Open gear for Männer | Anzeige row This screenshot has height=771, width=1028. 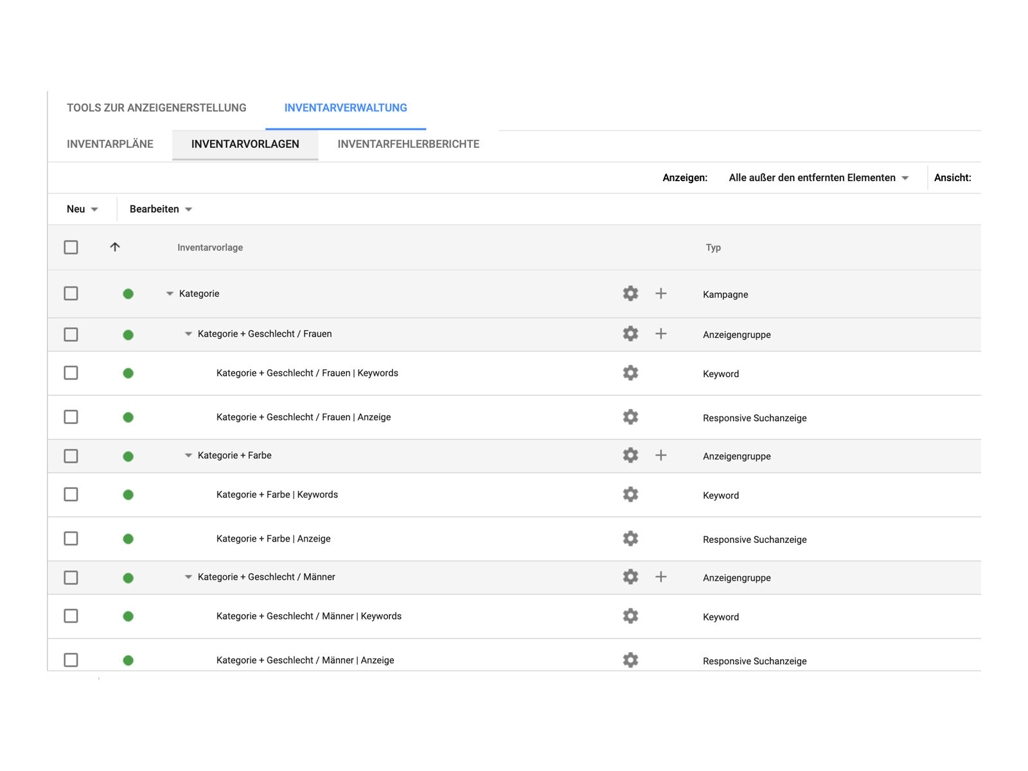[630, 660]
